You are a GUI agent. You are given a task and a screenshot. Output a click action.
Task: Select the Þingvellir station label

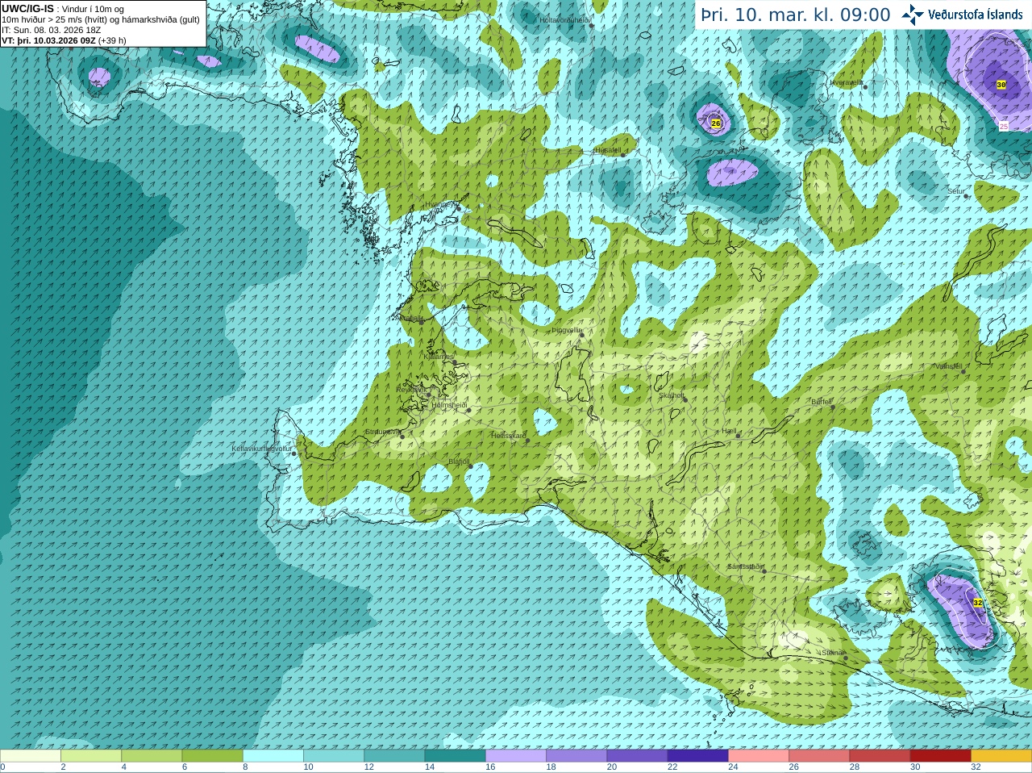click(x=567, y=330)
